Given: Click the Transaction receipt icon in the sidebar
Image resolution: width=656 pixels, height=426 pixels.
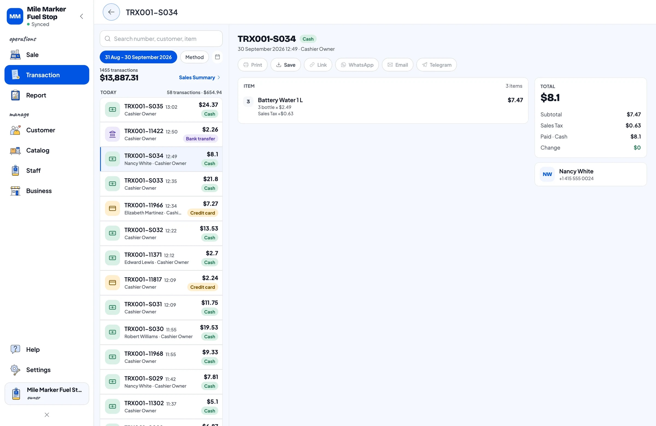Looking at the screenshot, I should pos(15,75).
